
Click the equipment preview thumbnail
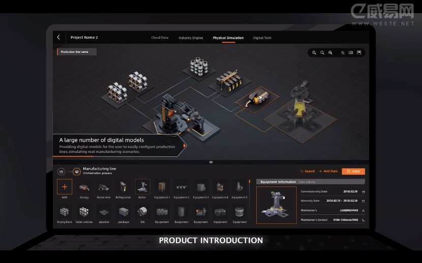[277, 205]
